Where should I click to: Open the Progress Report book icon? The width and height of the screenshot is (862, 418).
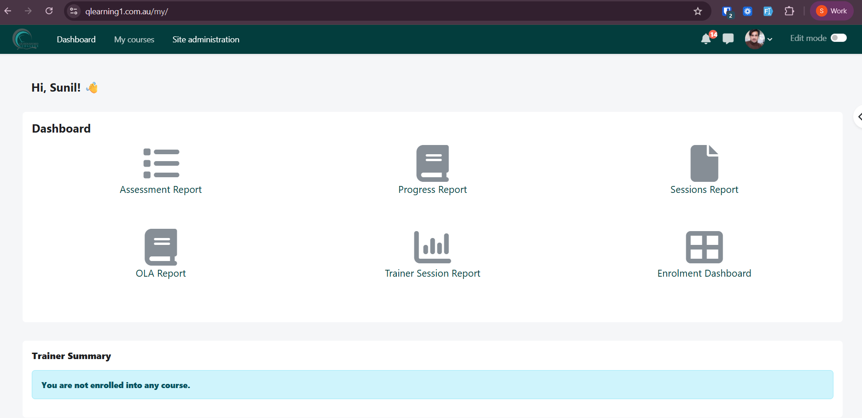click(x=432, y=163)
